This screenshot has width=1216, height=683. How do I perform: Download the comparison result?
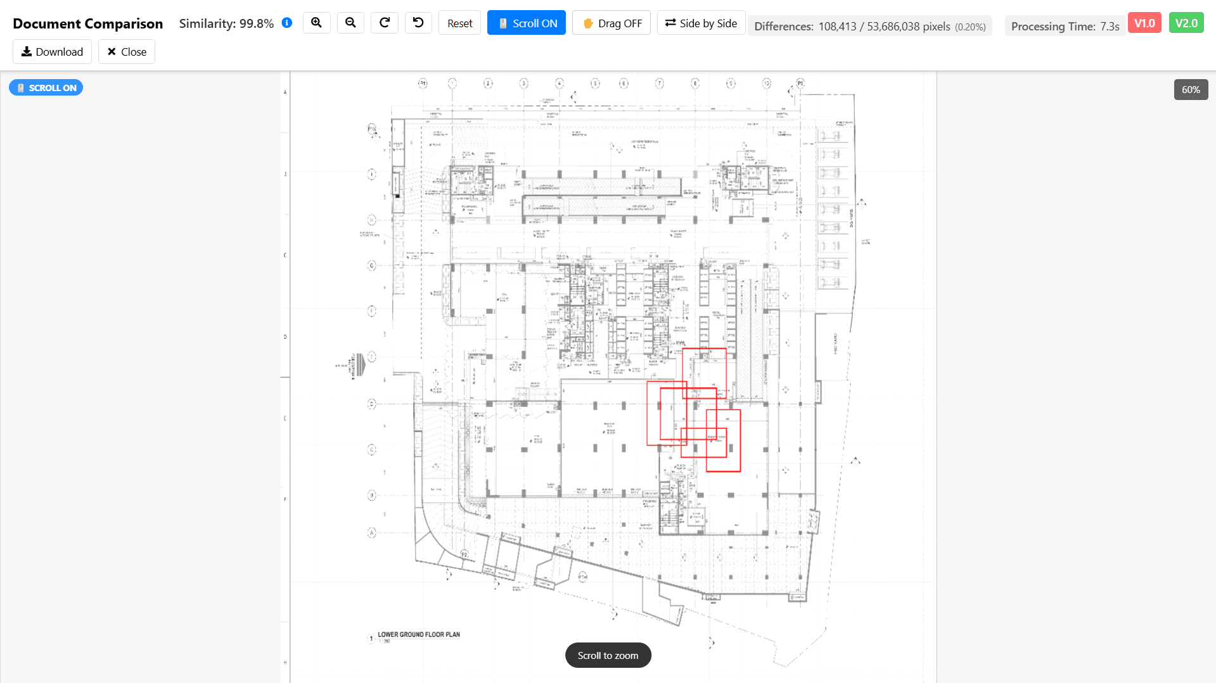52,52
